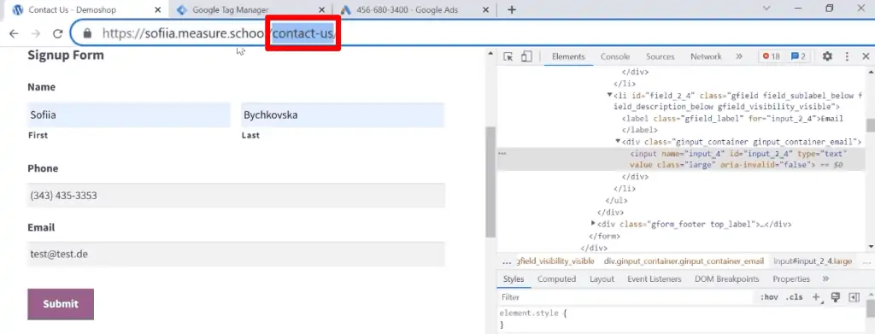
Task: Show more sidebar tabs next to Properties
Action: (826, 278)
